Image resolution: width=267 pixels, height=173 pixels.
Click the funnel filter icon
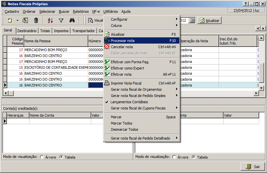(61, 20)
